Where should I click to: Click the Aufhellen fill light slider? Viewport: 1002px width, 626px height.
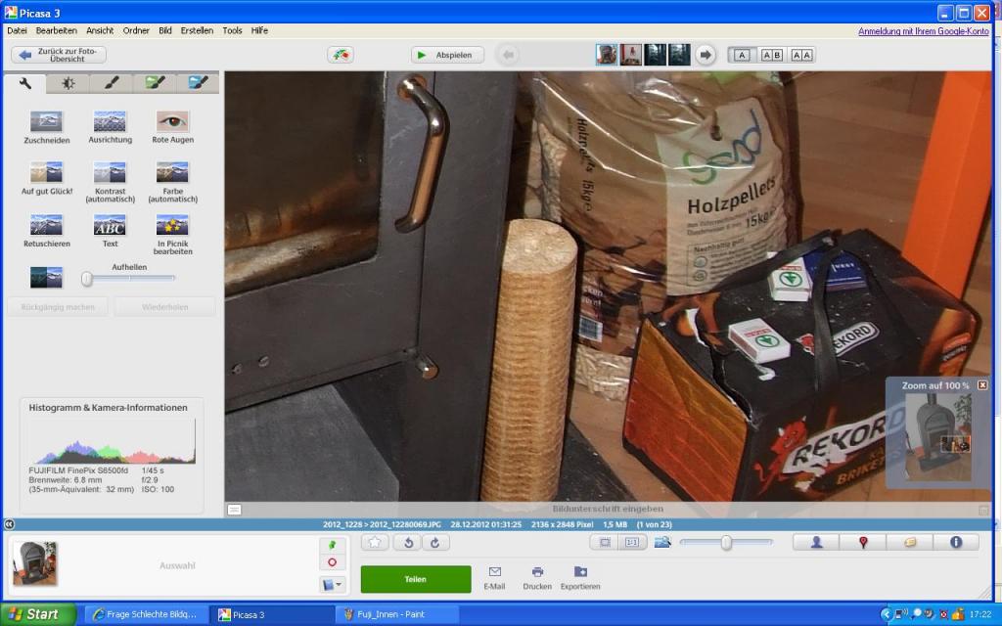tap(128, 279)
